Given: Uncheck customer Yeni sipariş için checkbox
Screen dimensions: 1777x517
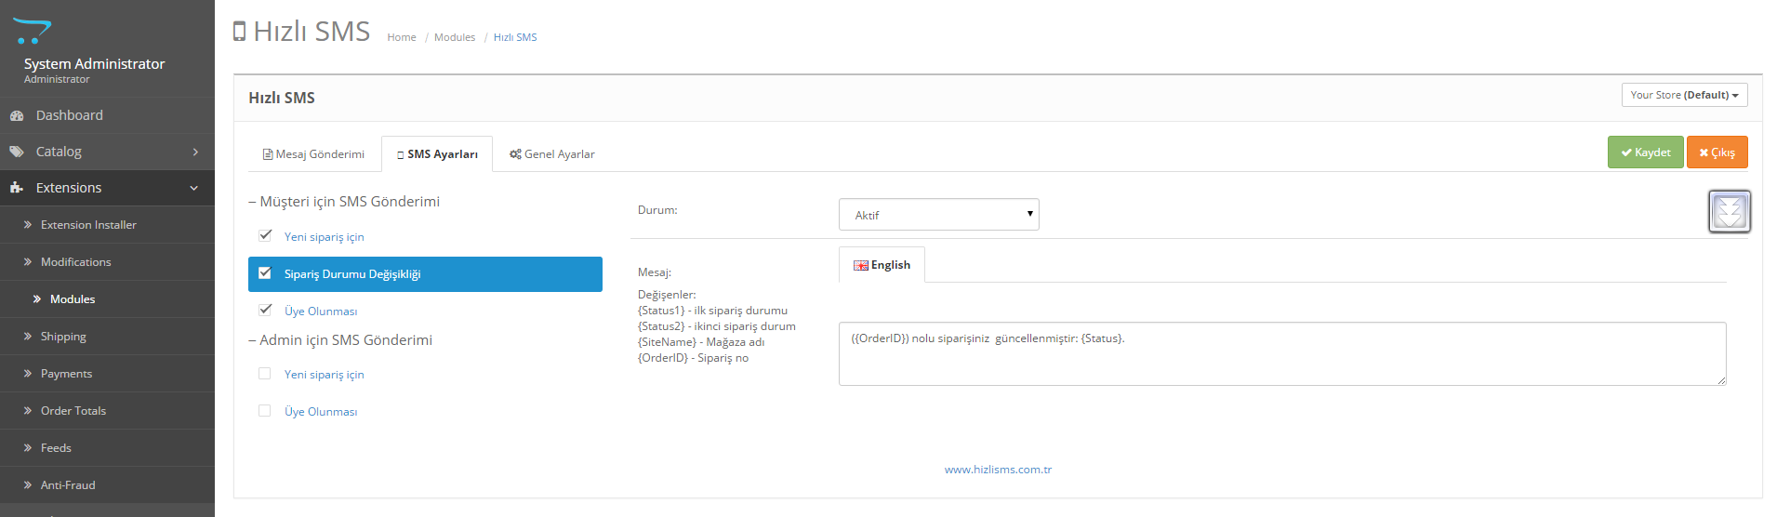Looking at the screenshot, I should tap(265, 235).
